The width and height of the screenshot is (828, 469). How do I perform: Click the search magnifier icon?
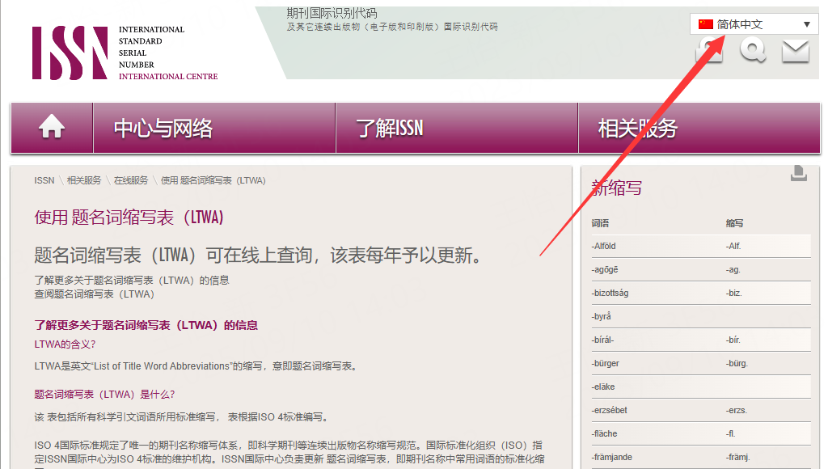coord(753,51)
